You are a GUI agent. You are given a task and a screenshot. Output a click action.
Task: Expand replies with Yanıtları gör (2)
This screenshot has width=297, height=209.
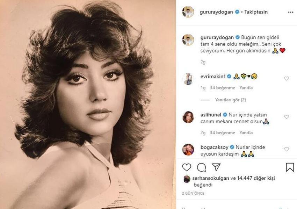click(x=230, y=100)
